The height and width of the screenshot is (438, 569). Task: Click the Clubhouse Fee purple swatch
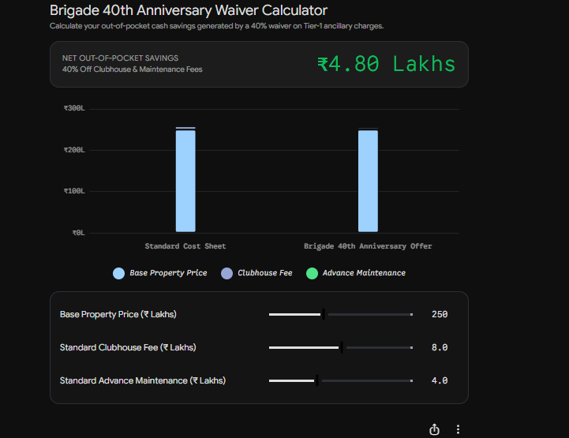pyautogui.click(x=226, y=273)
